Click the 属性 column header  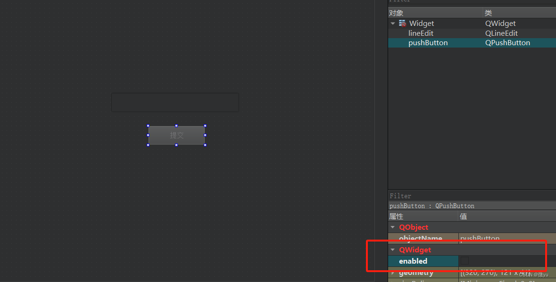423,216
